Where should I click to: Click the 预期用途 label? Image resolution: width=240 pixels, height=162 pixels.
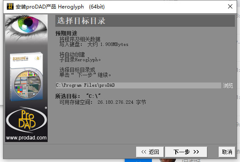pos(66,33)
